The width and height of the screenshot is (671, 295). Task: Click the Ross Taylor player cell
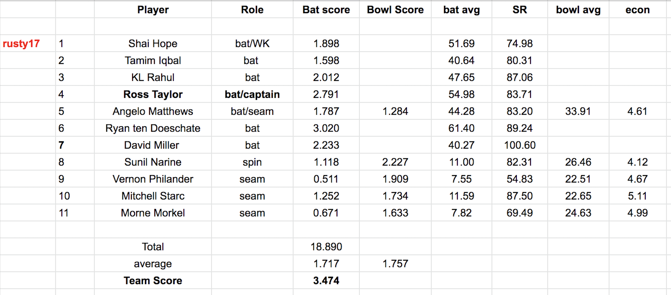(x=153, y=94)
